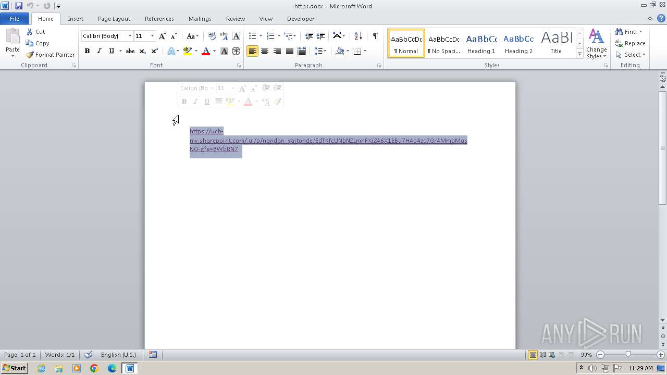This screenshot has height=375, width=667.
Task: Switch to the References tab
Action: point(159,19)
